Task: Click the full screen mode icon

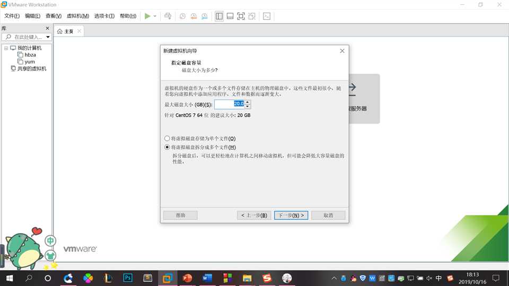Action: 241,16
